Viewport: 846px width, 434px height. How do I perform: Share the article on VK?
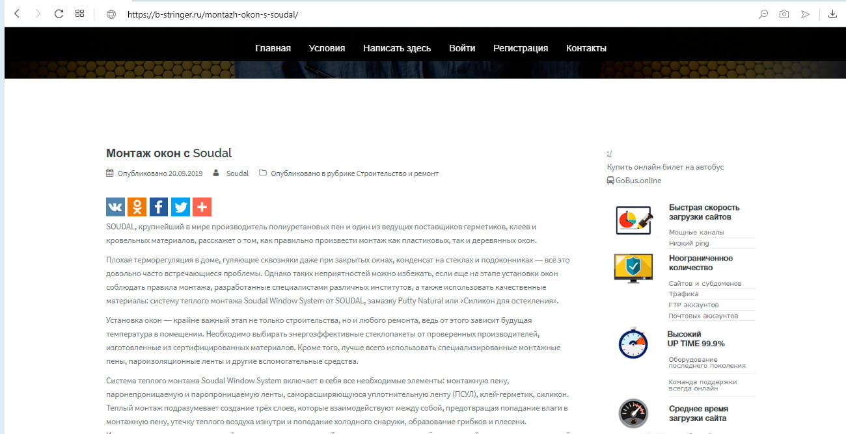(115, 207)
